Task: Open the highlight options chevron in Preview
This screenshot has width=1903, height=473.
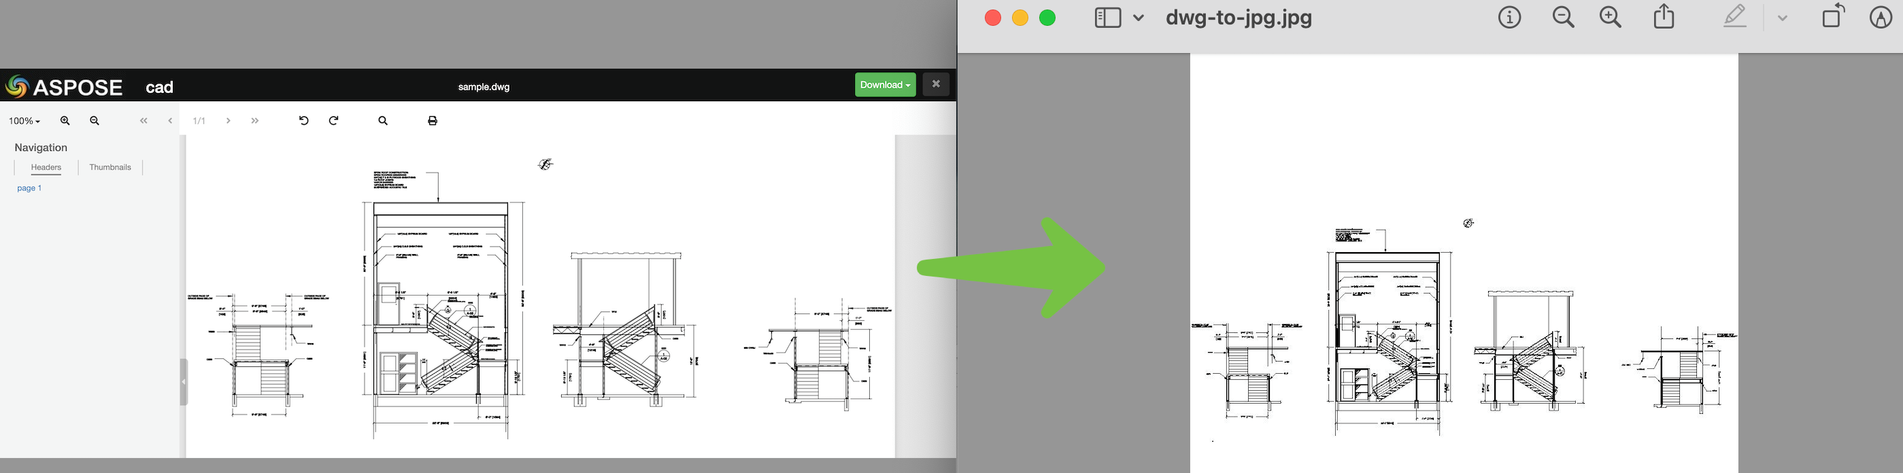Action: point(1782,18)
